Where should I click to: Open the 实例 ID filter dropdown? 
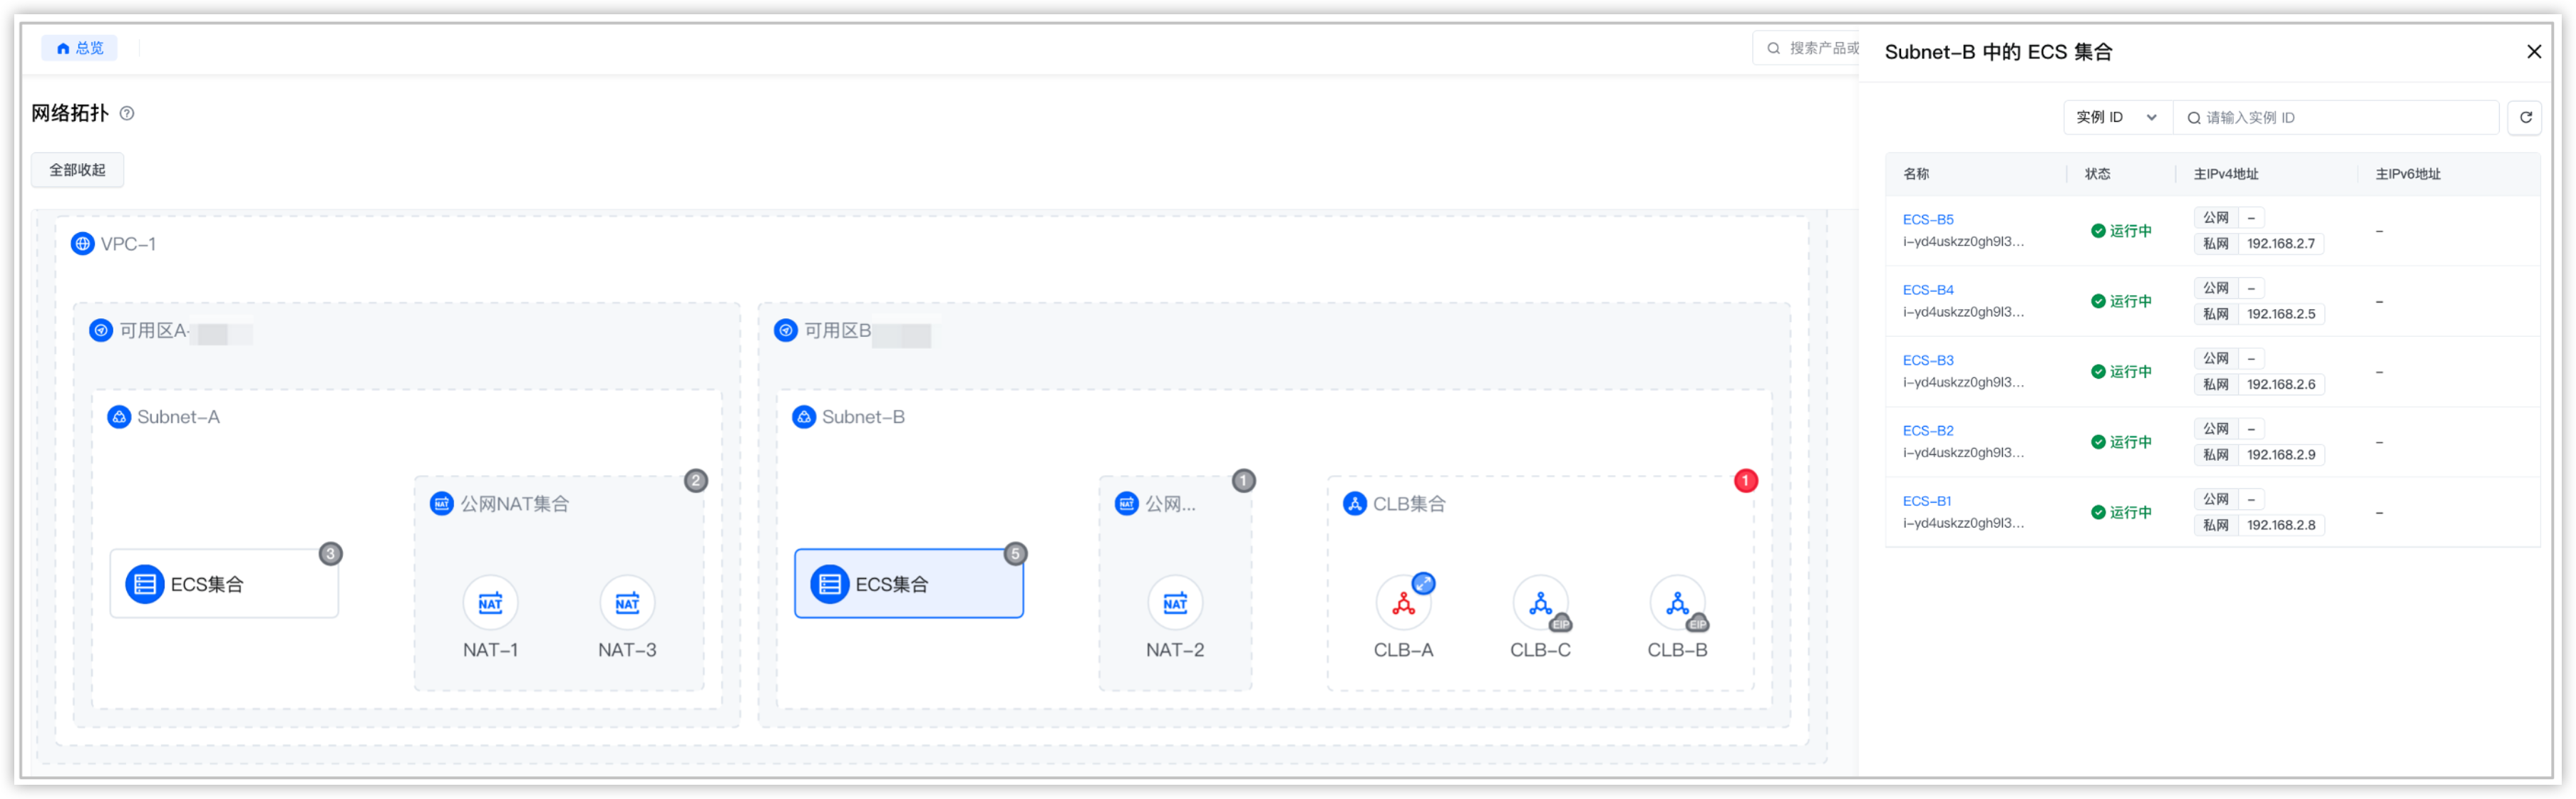click(2117, 117)
